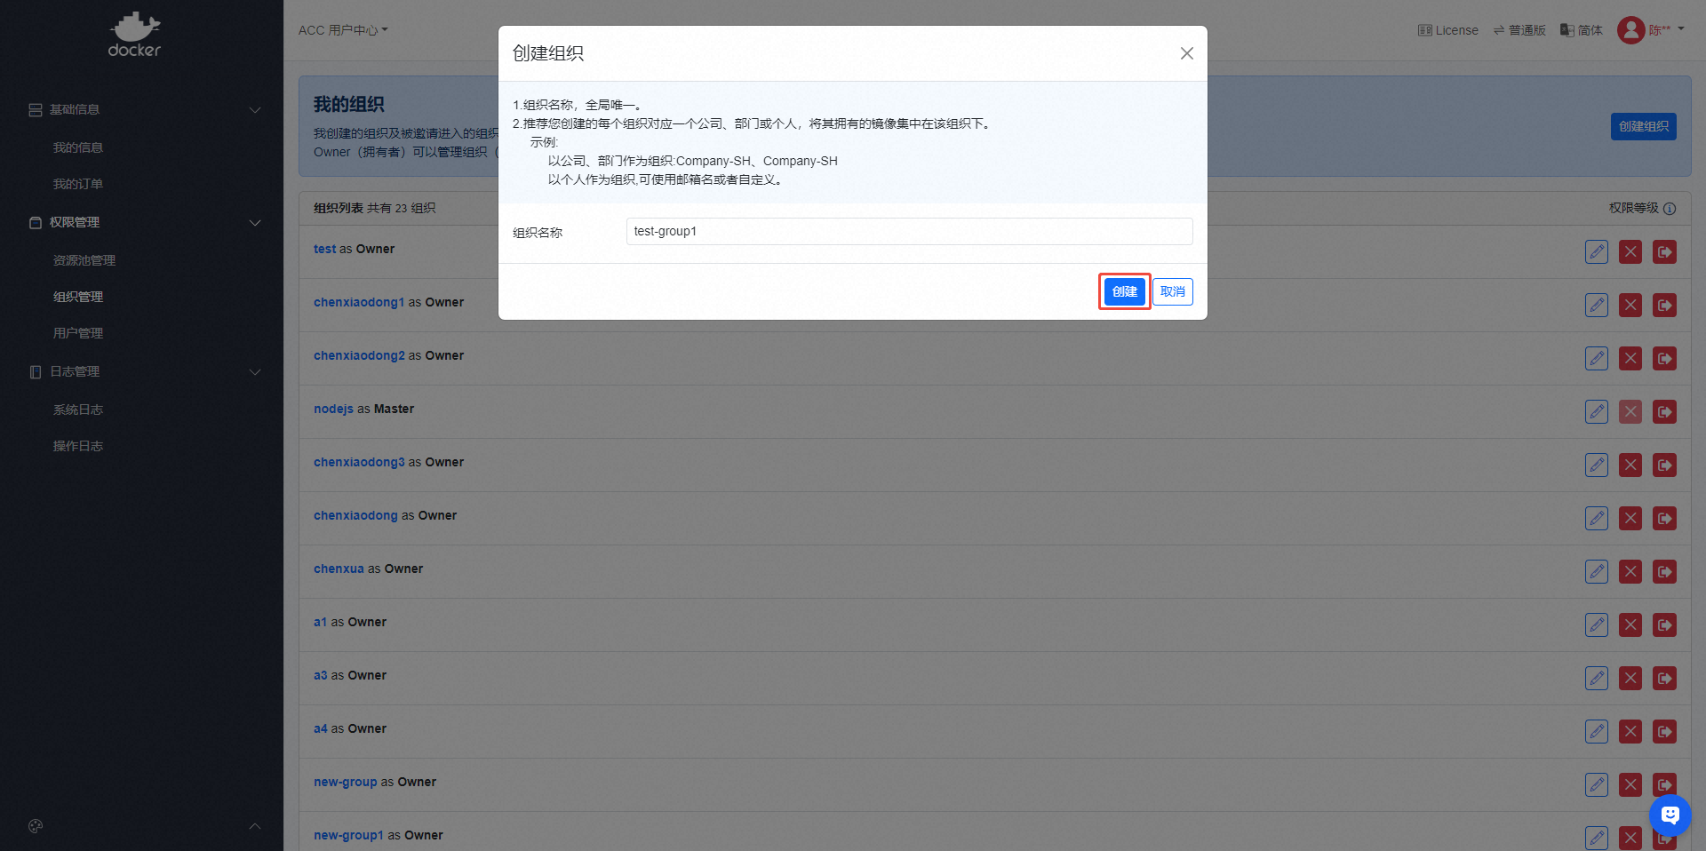Click the edit pencil icon for test organization
The height and width of the screenshot is (851, 1706).
click(x=1596, y=252)
